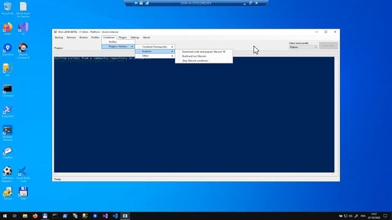Select Download code and prepare Sitecore 10
Screen dimensions: 392x220
click(204, 51)
